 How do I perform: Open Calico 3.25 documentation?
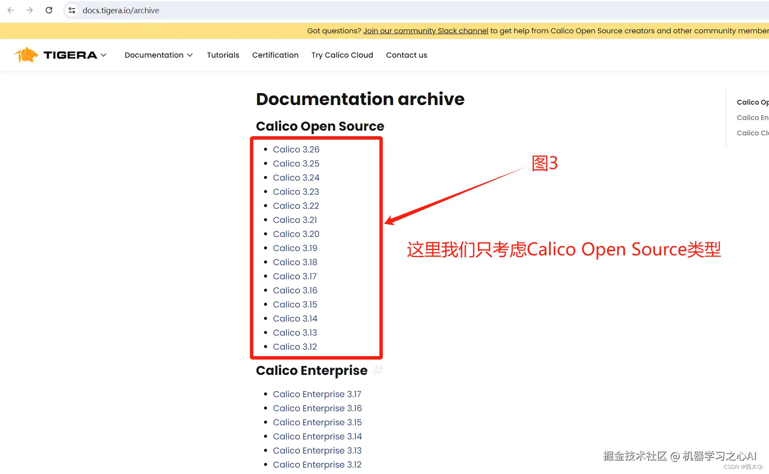(296, 164)
